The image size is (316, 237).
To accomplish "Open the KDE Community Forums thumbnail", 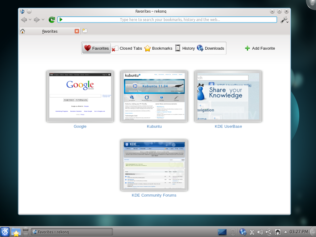I will pos(154,165).
